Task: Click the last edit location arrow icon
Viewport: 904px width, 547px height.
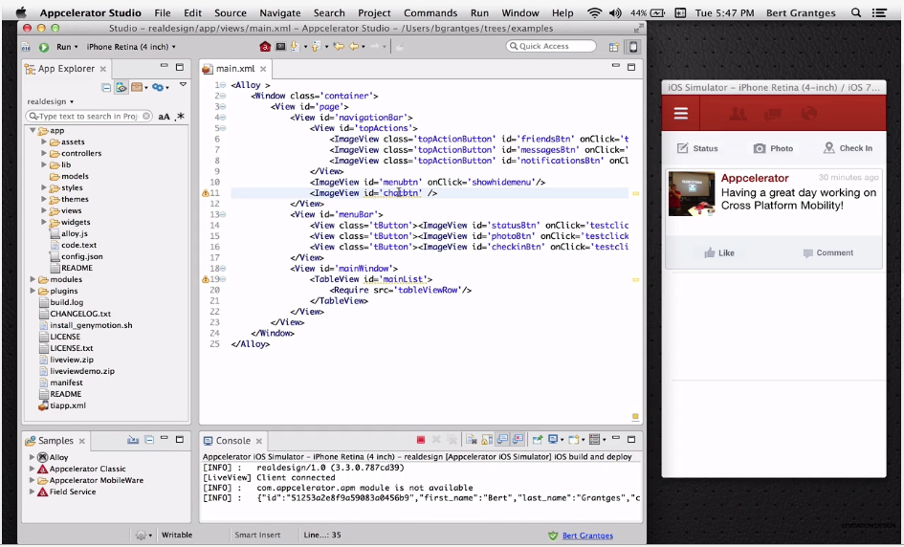Action: 339,47
